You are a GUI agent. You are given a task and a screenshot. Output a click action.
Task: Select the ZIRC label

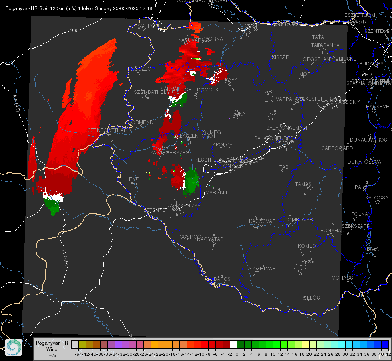click(x=270, y=92)
